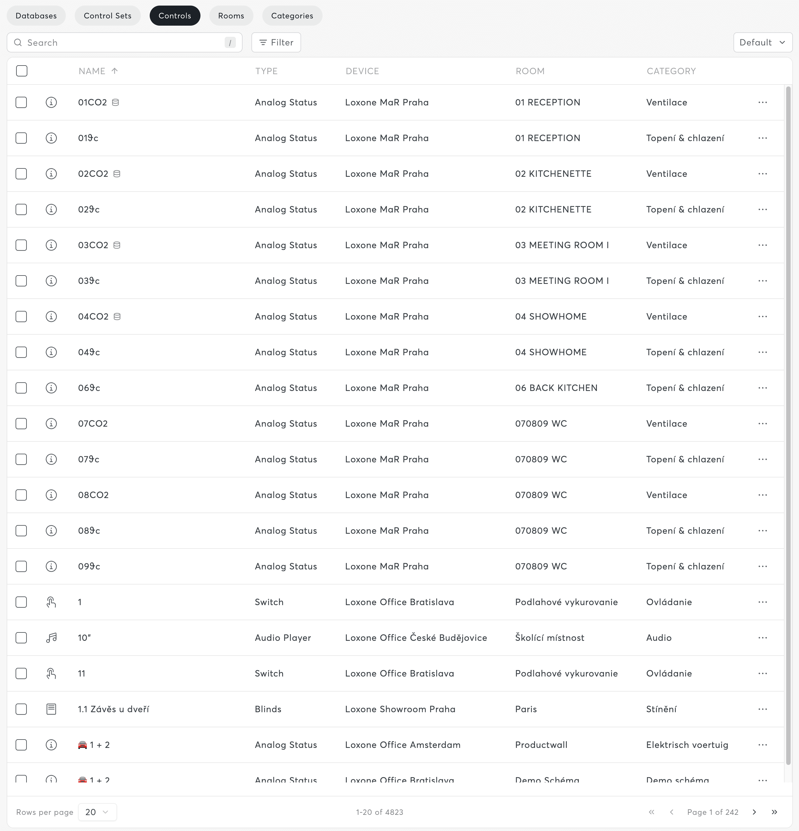Click the NAME sort ascending arrow
Image resolution: width=799 pixels, height=831 pixels.
pyautogui.click(x=115, y=71)
